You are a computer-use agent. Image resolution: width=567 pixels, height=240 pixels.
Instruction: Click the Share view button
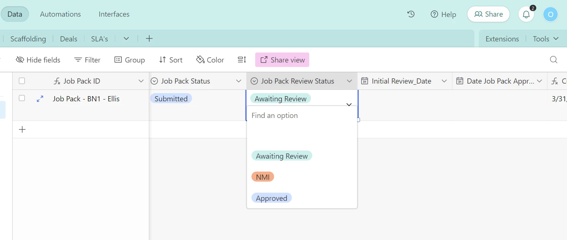282,60
